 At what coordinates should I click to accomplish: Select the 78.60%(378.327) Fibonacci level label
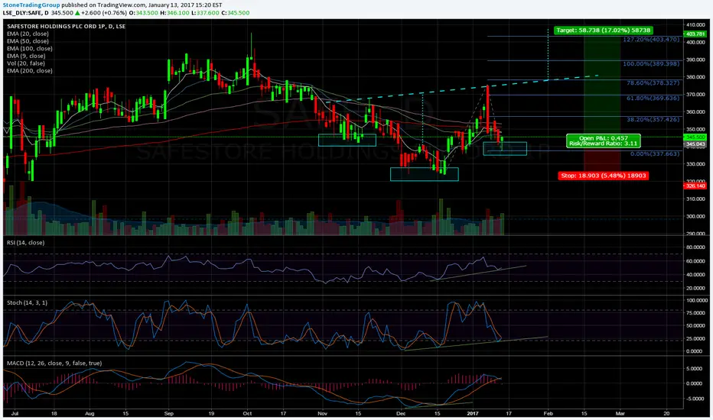[x=653, y=83]
